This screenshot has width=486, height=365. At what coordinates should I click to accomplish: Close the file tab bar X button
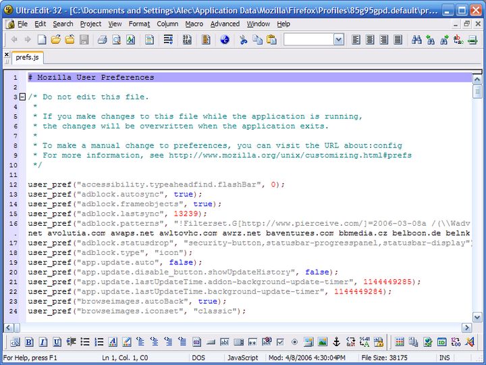(7, 54)
